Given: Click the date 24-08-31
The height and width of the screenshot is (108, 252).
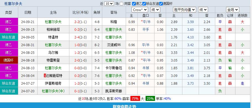Looking at the screenshot, I should (28, 45).
